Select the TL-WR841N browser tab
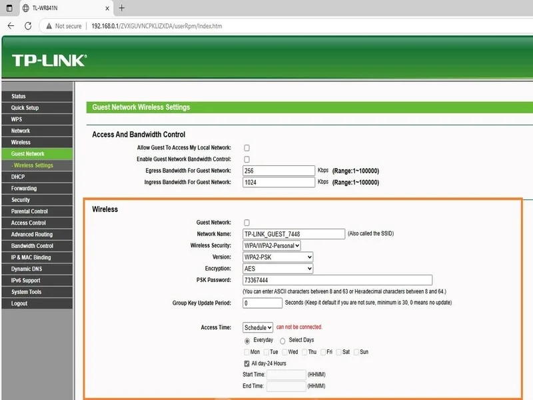 click(x=65, y=8)
